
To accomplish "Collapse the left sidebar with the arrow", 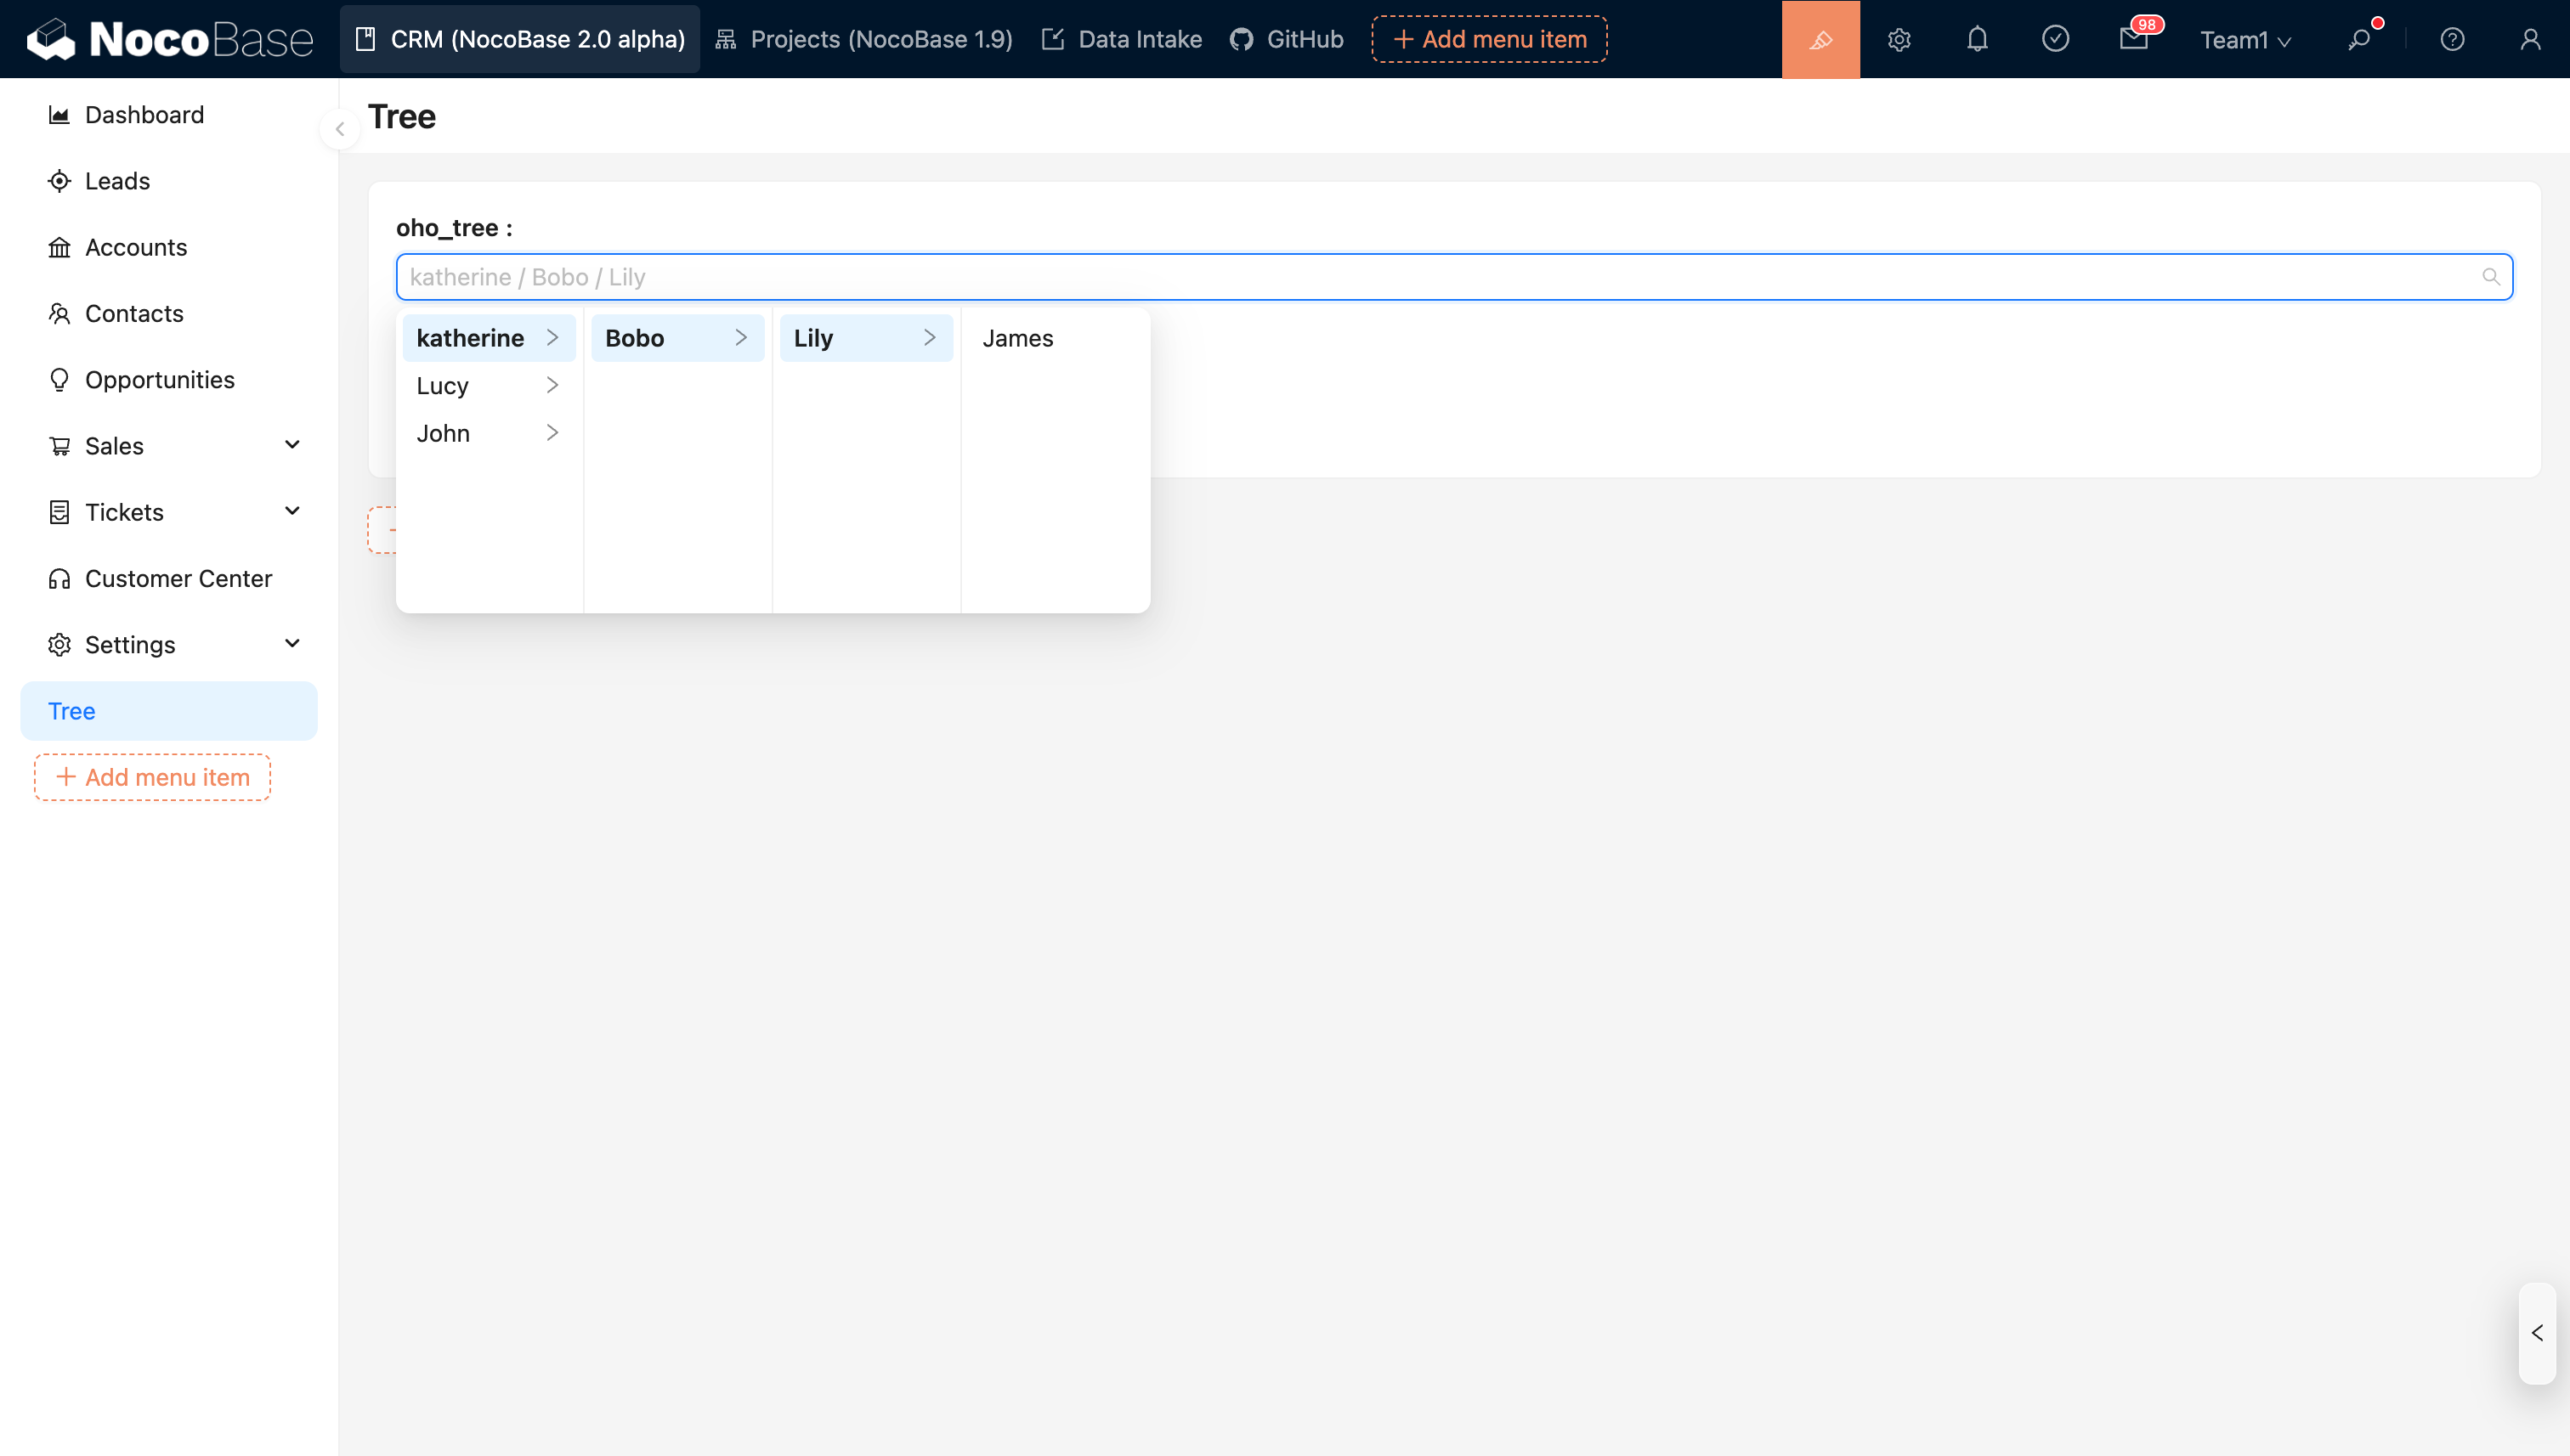I will click(x=340, y=129).
